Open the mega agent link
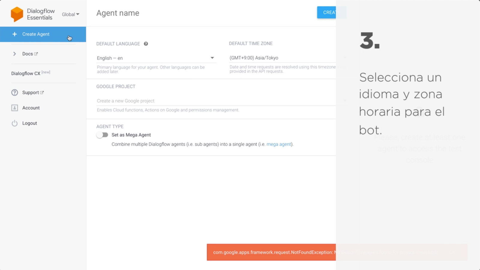 (279, 144)
